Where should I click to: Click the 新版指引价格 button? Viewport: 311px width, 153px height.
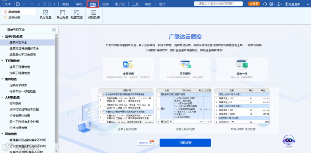coord(145,143)
